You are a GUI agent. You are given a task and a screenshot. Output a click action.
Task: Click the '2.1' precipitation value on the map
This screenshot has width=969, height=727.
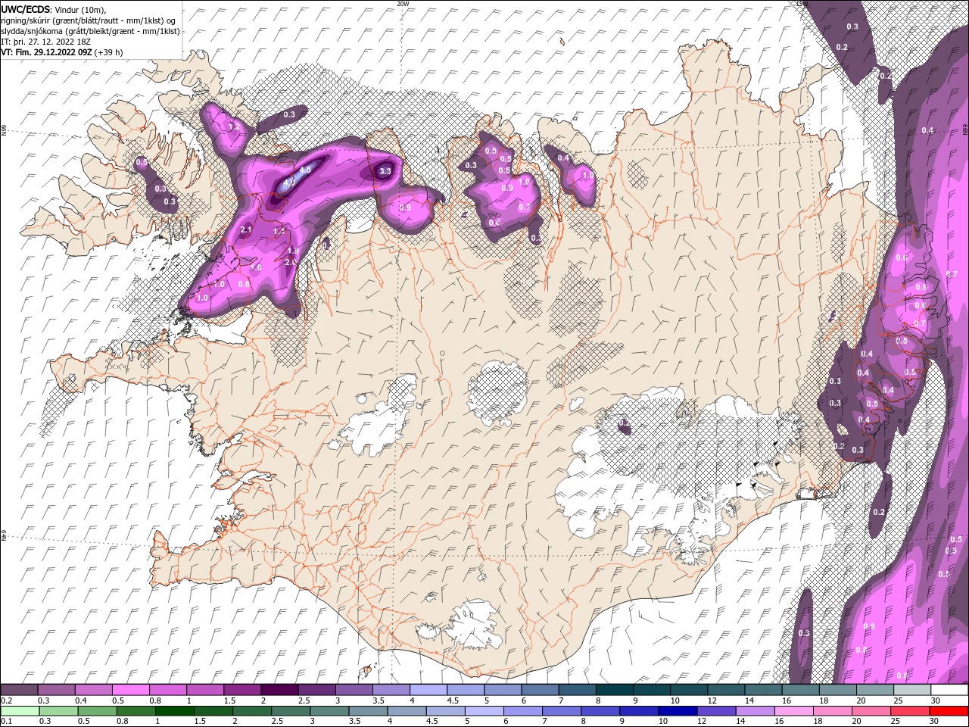click(x=245, y=229)
